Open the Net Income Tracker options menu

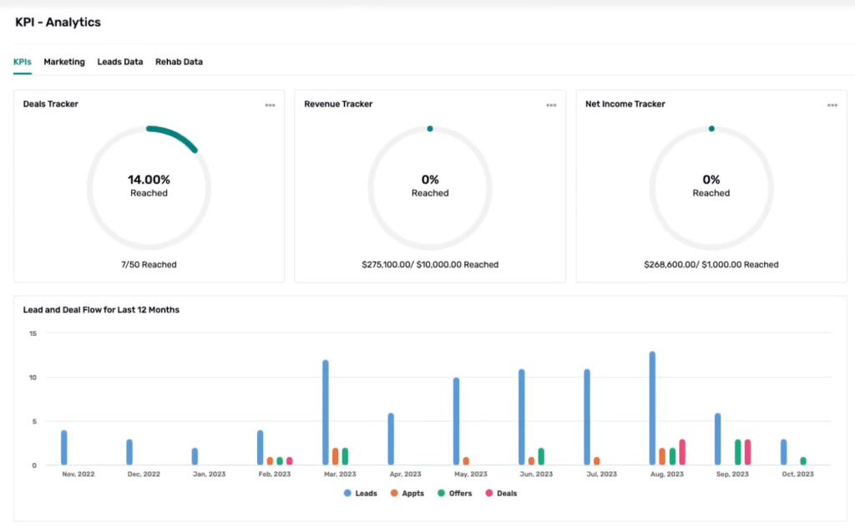tap(832, 104)
